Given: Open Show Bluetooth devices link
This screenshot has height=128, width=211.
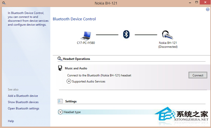Looking at the screenshot, I should 23,102.
